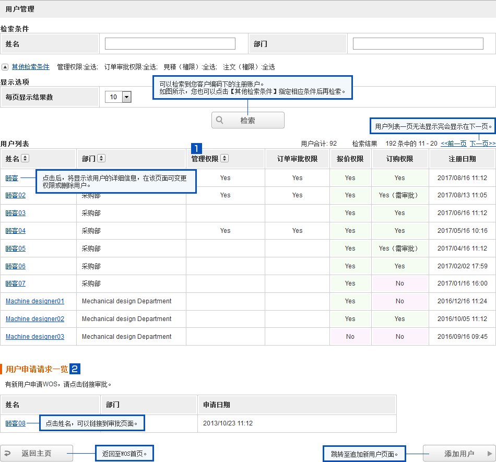Click 报价权限 Yes cell in 顾客06 row
Screen dimensions: 496x462
point(350,266)
